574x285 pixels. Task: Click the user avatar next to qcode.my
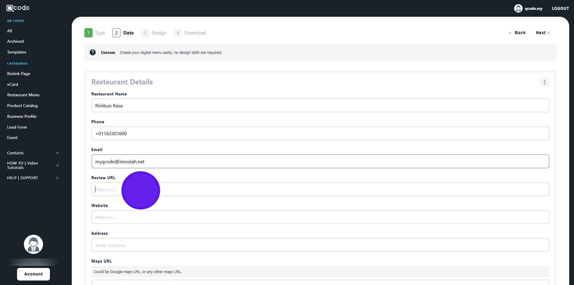click(518, 8)
